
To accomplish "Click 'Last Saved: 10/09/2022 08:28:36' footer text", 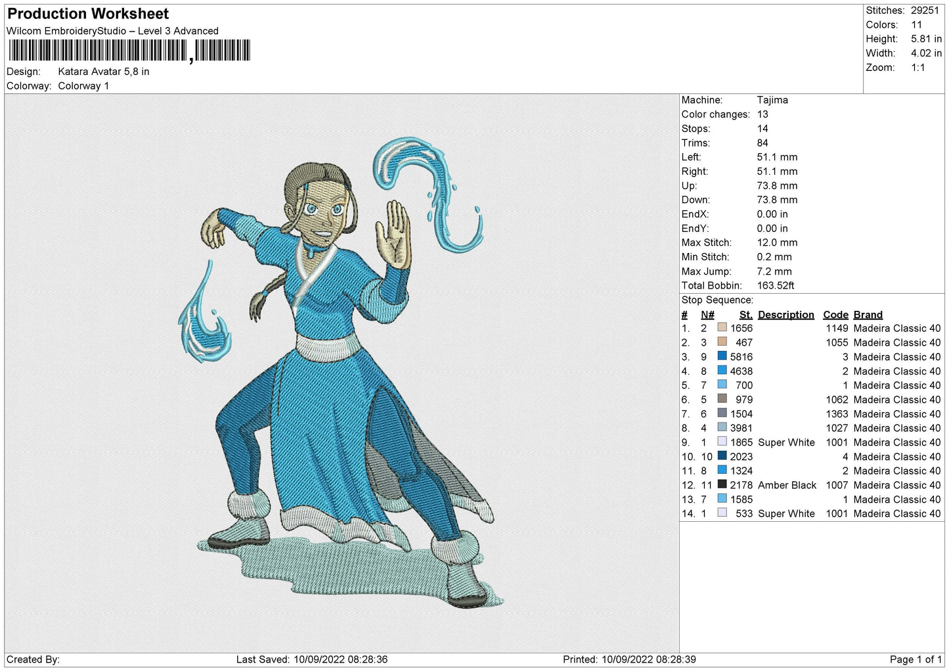I will (312, 659).
